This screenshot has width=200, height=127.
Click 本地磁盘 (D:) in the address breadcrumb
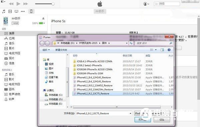[x=67, y=43]
